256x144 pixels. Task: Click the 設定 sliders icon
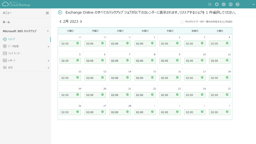click(5, 68)
